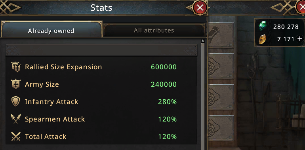Click the Infantry Attack 280% value
Screen dimensions: 305x150
pyautogui.click(x=167, y=102)
